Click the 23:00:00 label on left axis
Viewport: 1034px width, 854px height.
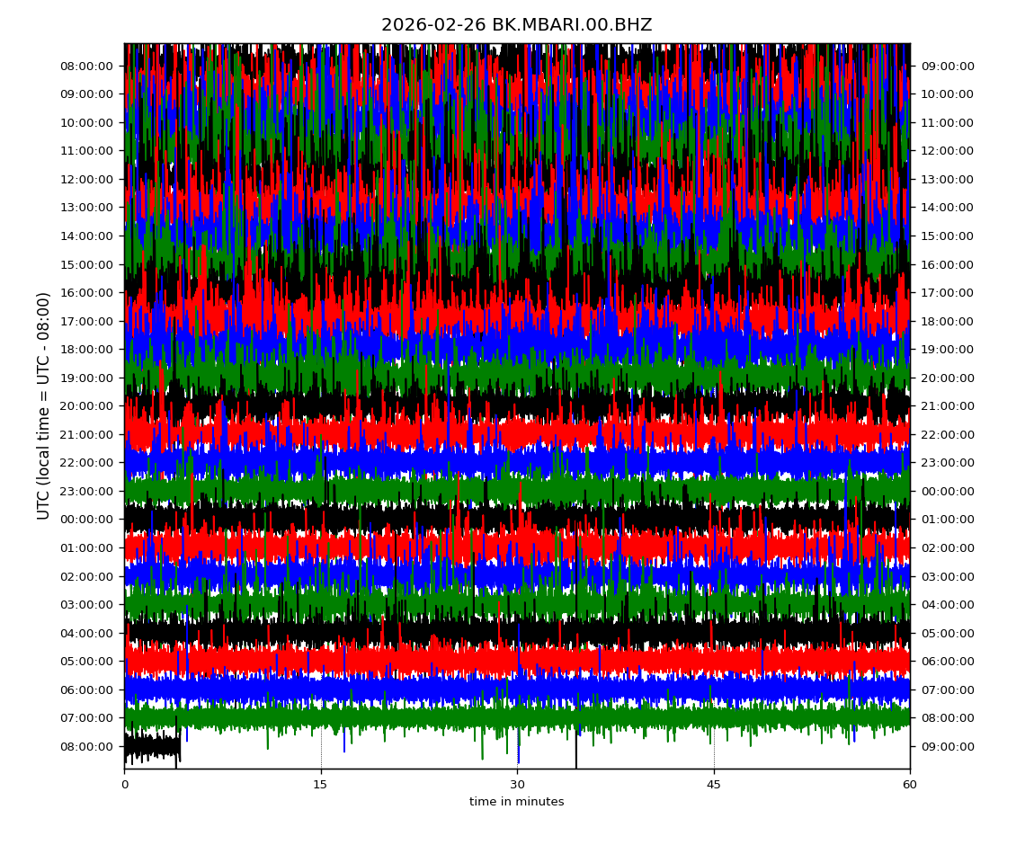click(88, 491)
